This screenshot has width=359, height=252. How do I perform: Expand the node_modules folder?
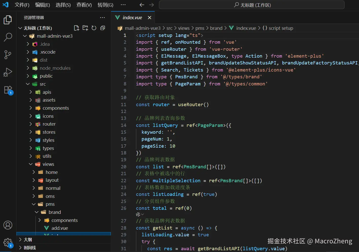pyautogui.click(x=55, y=68)
